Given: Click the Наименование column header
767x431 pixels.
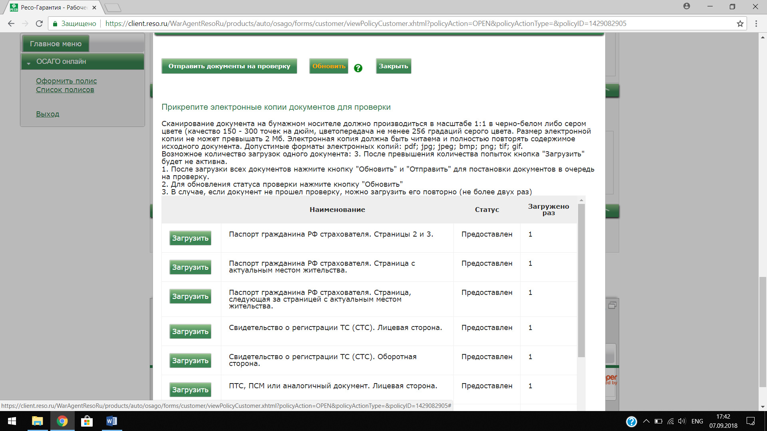Looking at the screenshot, I should (337, 210).
